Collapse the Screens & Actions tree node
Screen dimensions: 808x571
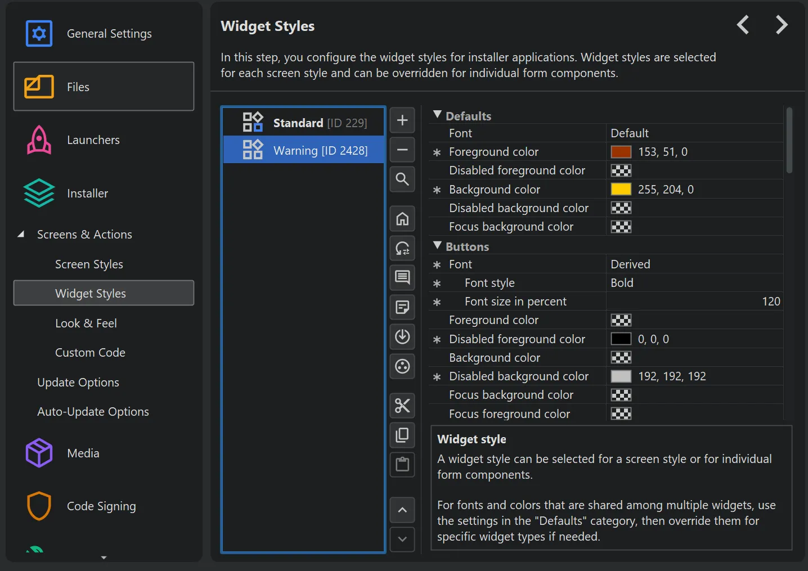coord(21,235)
